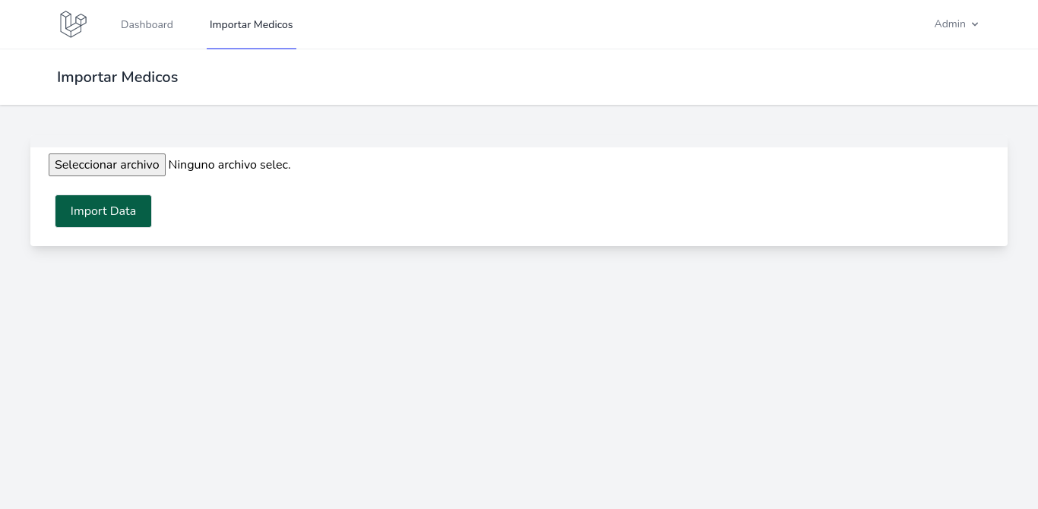Switch to the Importar Medicos tab
The height and width of the screenshot is (509, 1038).
click(251, 24)
